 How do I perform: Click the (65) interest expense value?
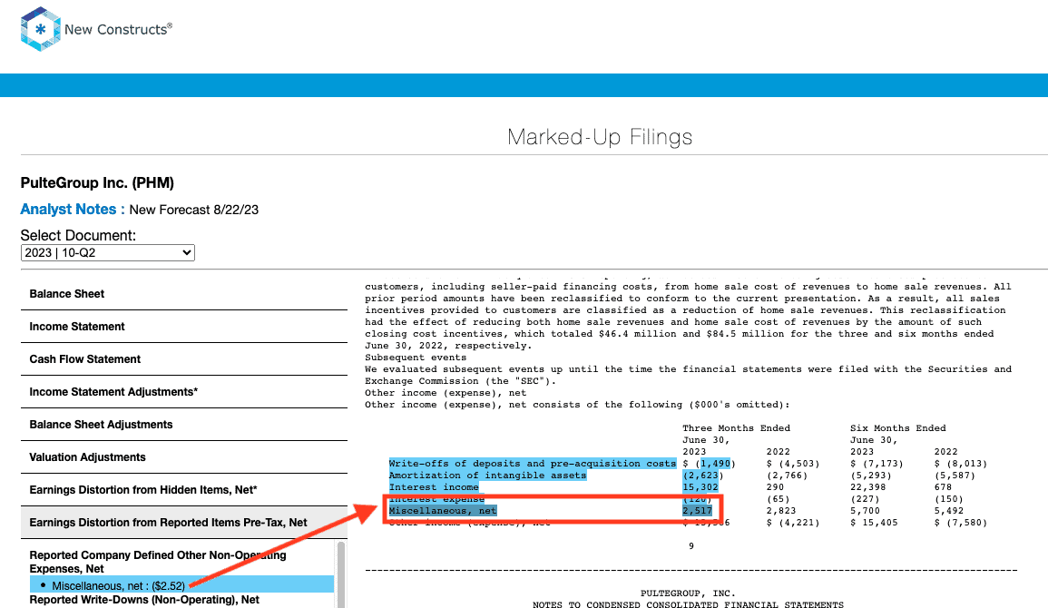(x=778, y=499)
